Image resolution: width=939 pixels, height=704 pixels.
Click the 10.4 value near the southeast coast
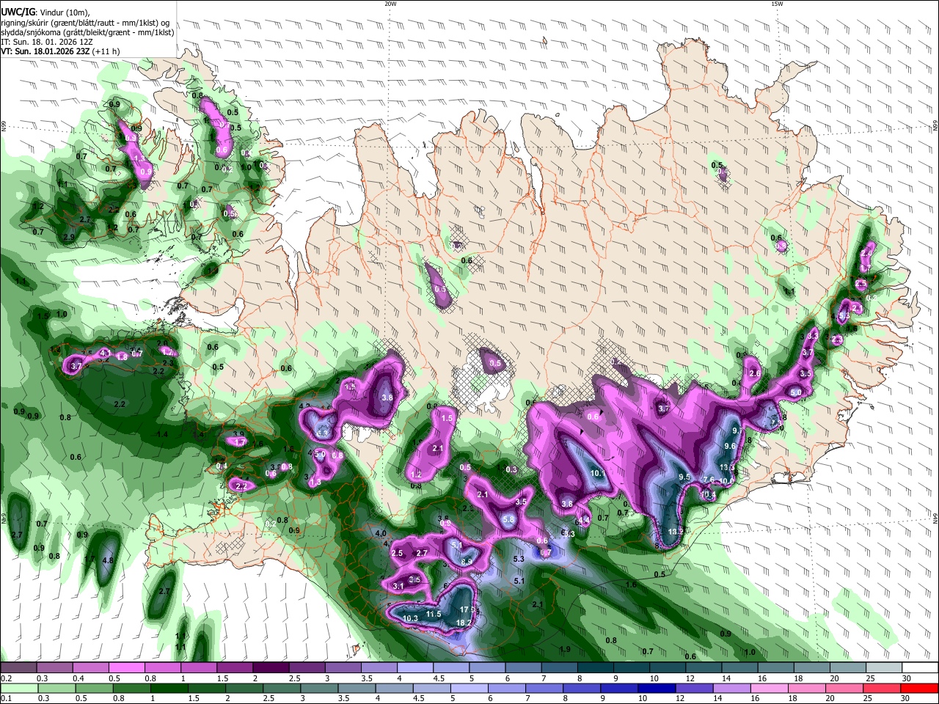point(709,495)
